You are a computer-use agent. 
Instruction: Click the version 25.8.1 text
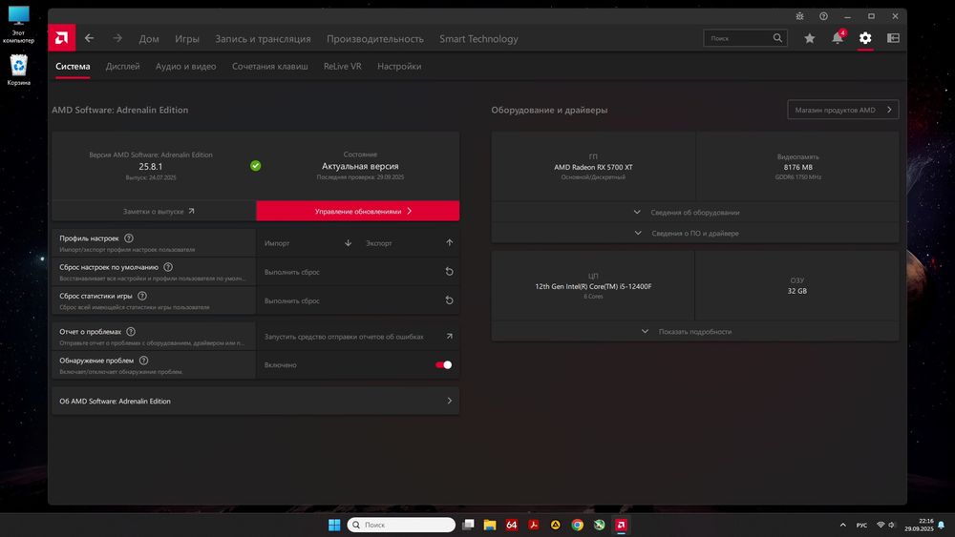pos(151,166)
